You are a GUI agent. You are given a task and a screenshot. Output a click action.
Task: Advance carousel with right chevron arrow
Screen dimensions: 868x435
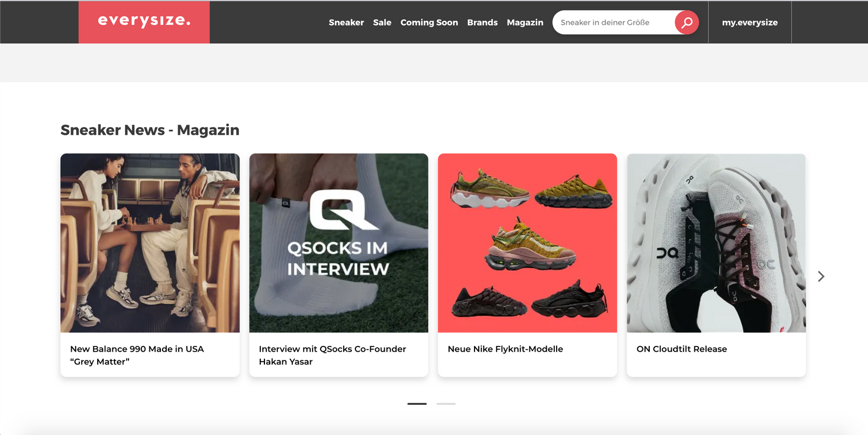click(821, 277)
